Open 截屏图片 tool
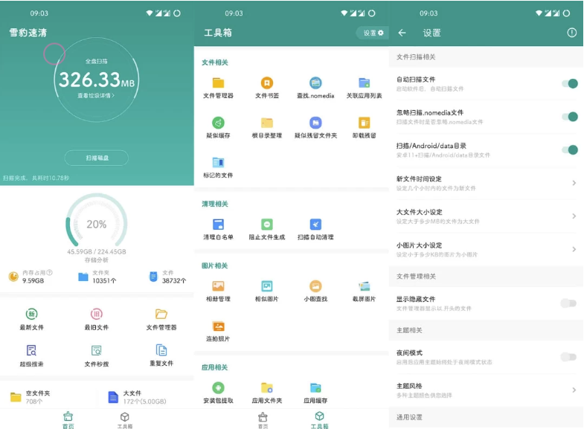 pos(364,290)
